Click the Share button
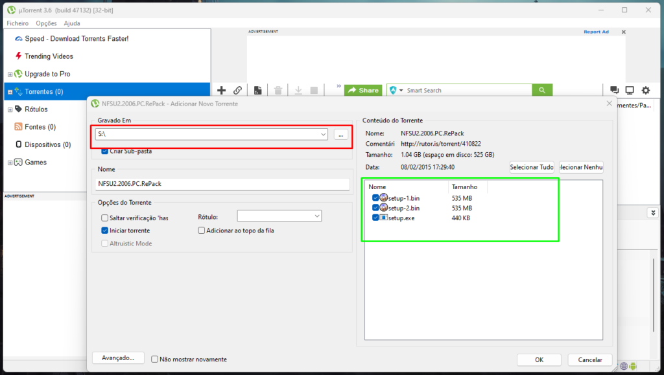Screen dimensions: 664x375 [x=363, y=90]
